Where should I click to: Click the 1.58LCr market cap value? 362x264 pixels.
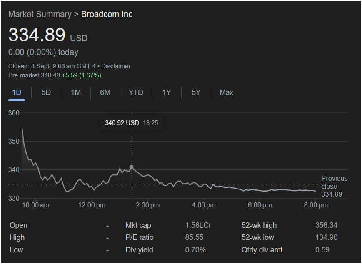point(198,225)
